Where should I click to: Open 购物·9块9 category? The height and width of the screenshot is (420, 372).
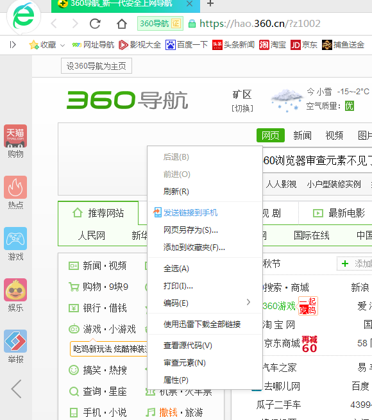pyautogui.click(x=98, y=287)
